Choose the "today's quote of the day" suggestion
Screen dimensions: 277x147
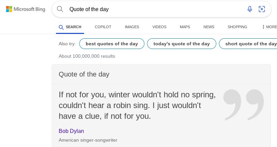182,44
